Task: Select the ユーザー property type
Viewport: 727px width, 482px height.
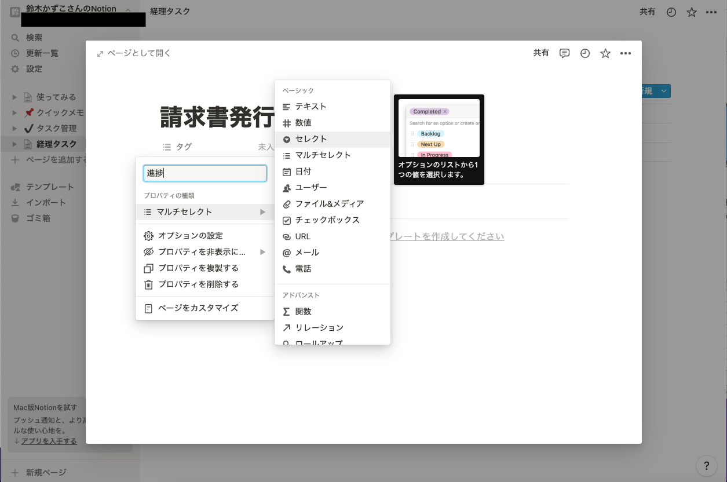Action: pos(333,188)
